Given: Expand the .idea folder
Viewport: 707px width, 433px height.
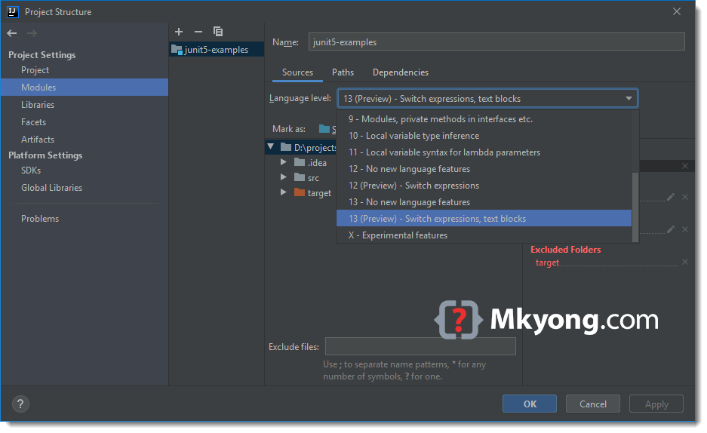Looking at the screenshot, I should point(283,161).
